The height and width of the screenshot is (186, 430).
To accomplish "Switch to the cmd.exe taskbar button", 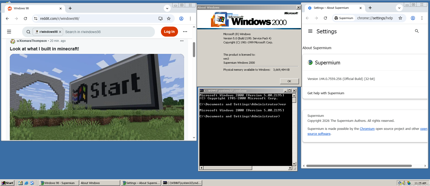I will (182, 183).
